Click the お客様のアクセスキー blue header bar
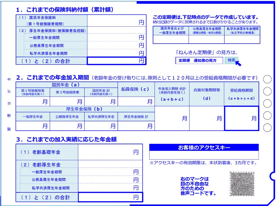Viewport: 276px width, 206px height. 204,148
